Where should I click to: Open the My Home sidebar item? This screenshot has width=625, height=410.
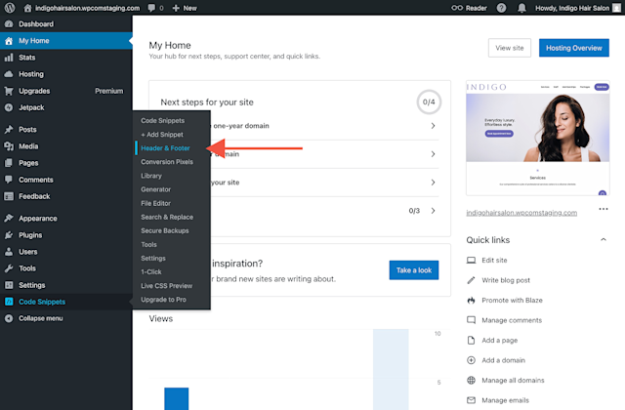click(x=66, y=41)
